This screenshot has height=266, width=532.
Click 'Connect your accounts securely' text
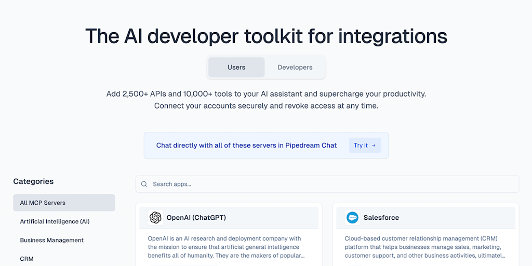coord(266,106)
